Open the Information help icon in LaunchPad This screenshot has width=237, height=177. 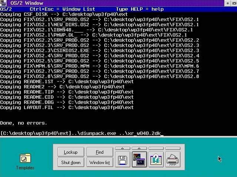click(156, 160)
